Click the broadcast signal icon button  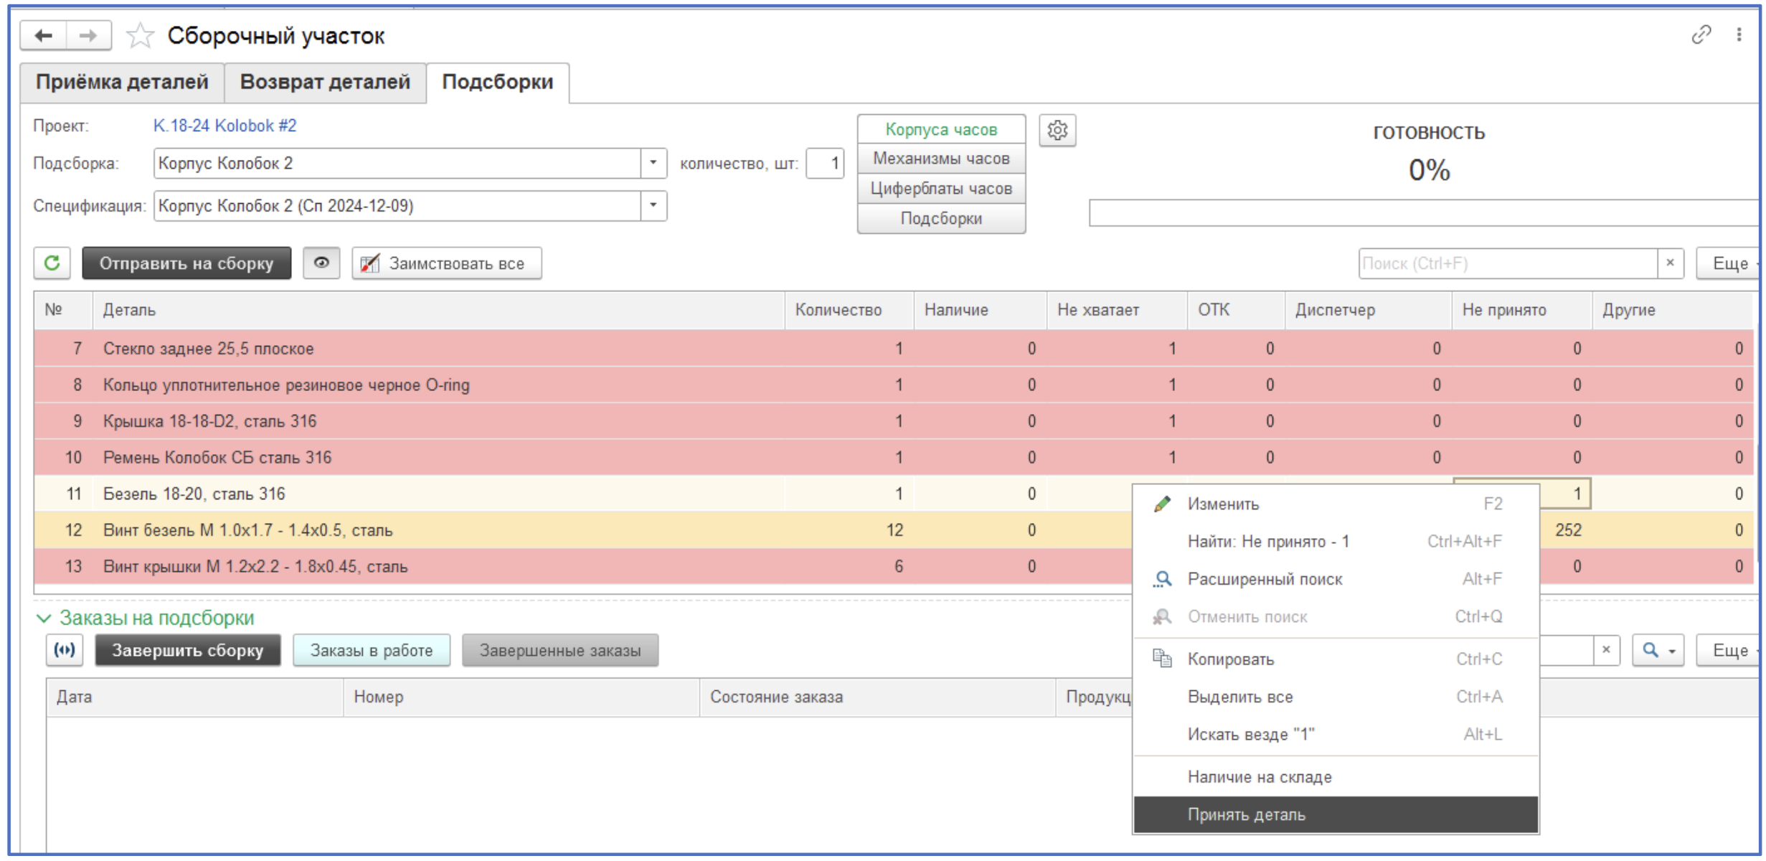click(65, 650)
